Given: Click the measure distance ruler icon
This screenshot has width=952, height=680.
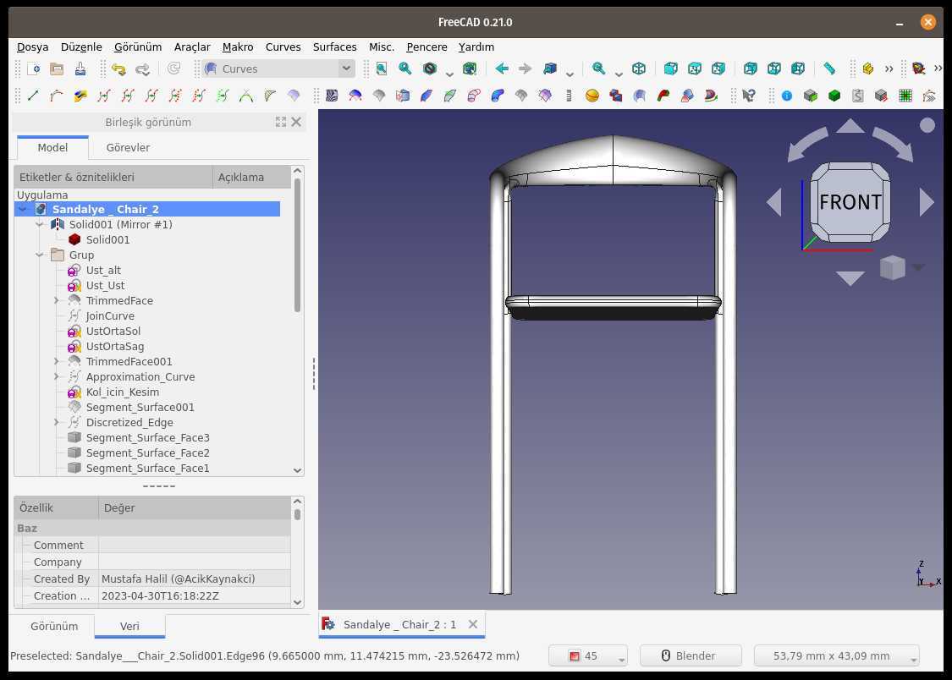Looking at the screenshot, I should tap(828, 69).
